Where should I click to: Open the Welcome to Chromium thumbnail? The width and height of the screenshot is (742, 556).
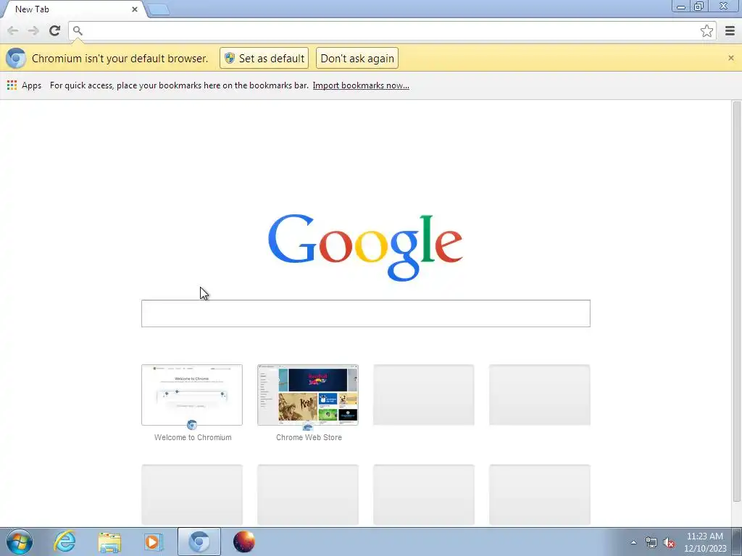point(191,395)
